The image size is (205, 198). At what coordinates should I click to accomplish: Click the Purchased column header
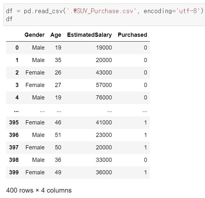click(132, 35)
